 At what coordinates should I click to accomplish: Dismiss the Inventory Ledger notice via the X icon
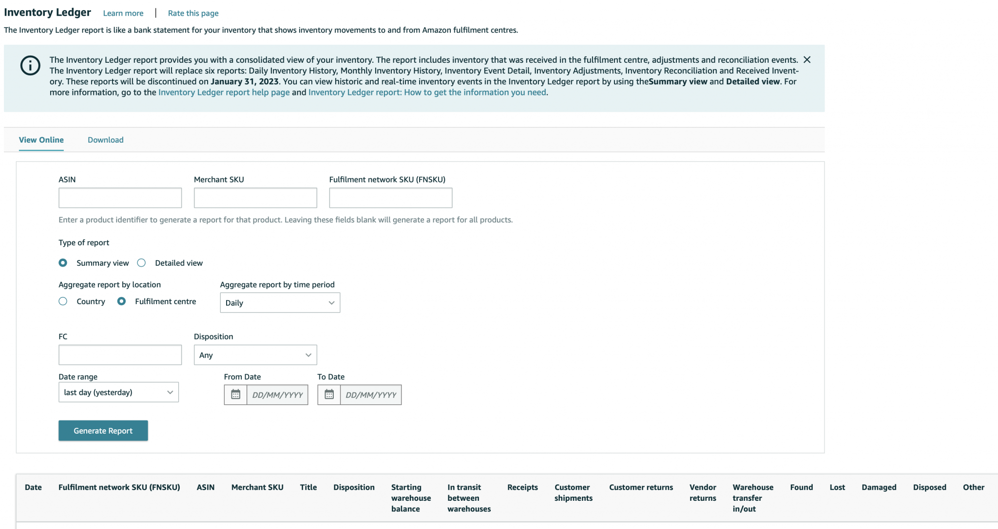click(808, 60)
